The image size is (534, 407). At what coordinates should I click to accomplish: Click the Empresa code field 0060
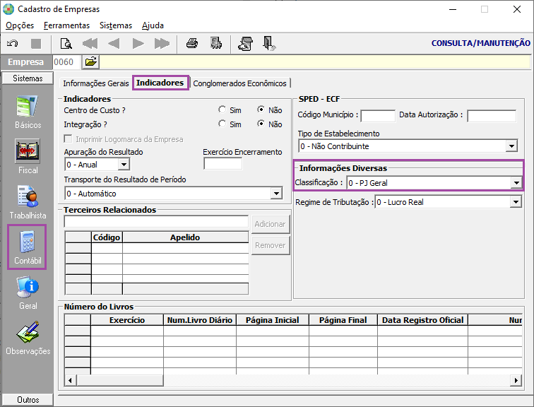coord(66,62)
